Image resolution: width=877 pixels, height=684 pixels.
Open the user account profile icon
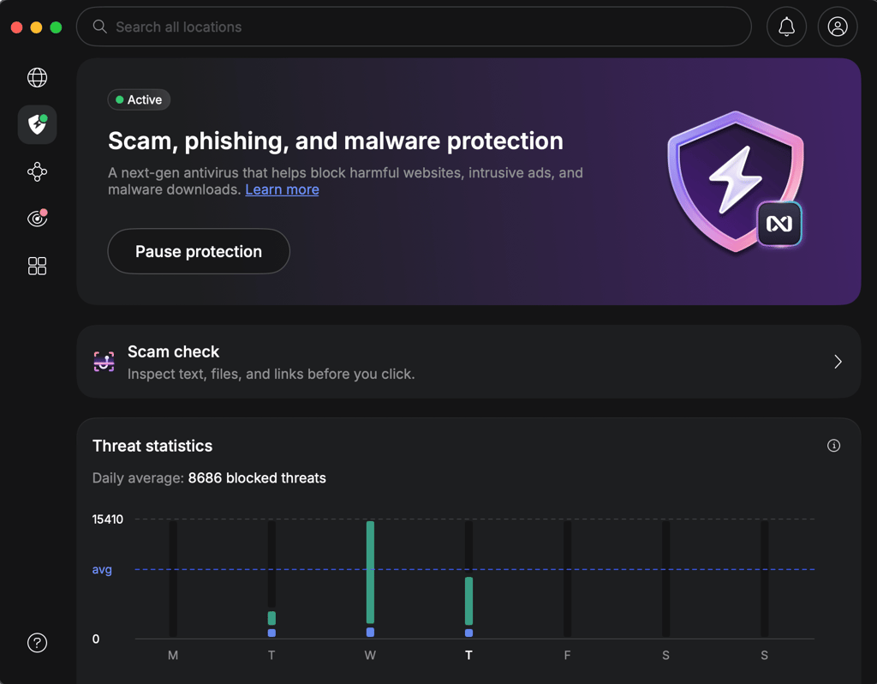coord(838,27)
